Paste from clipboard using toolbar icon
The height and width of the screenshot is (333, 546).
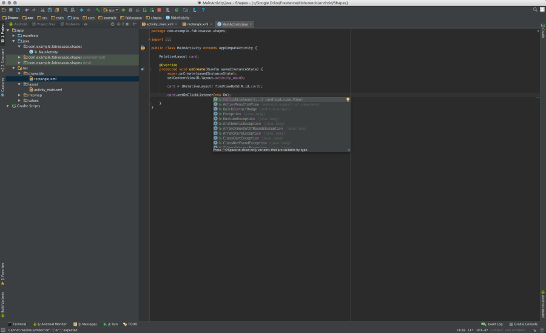tap(56, 10)
